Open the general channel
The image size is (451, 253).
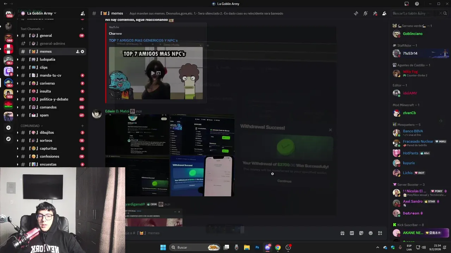point(52,35)
